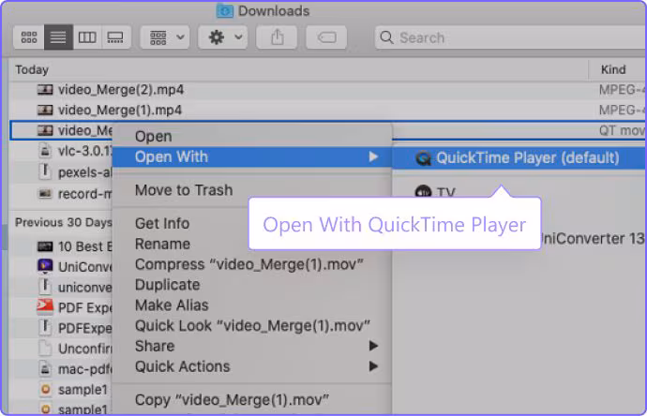Click the mac-pdf disk image icon
Image resolution: width=647 pixels, height=416 pixels.
[x=45, y=369]
